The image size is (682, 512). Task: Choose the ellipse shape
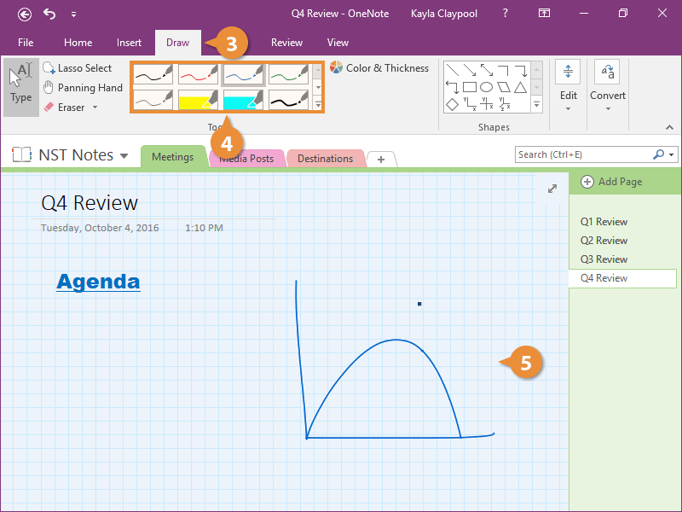click(486, 87)
